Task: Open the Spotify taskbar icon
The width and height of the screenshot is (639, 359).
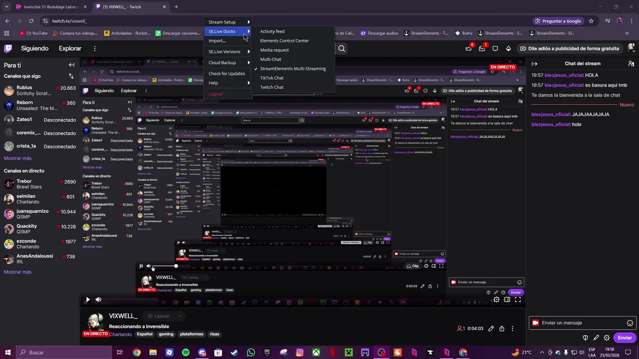Action: coord(186,353)
